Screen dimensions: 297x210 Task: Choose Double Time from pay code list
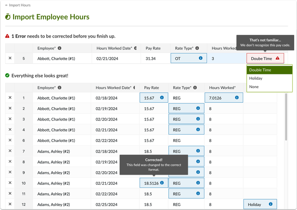pos(269,70)
